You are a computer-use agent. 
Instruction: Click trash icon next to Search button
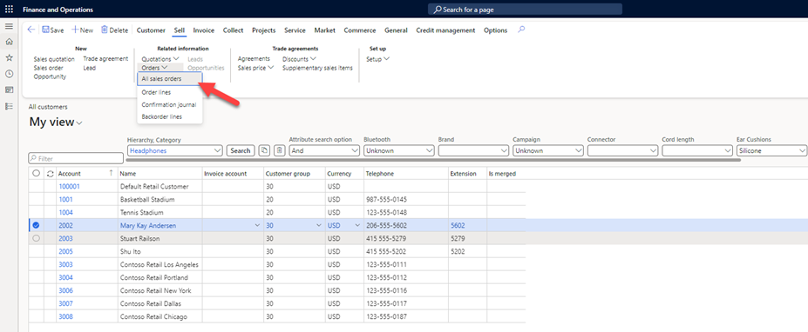[x=279, y=150]
